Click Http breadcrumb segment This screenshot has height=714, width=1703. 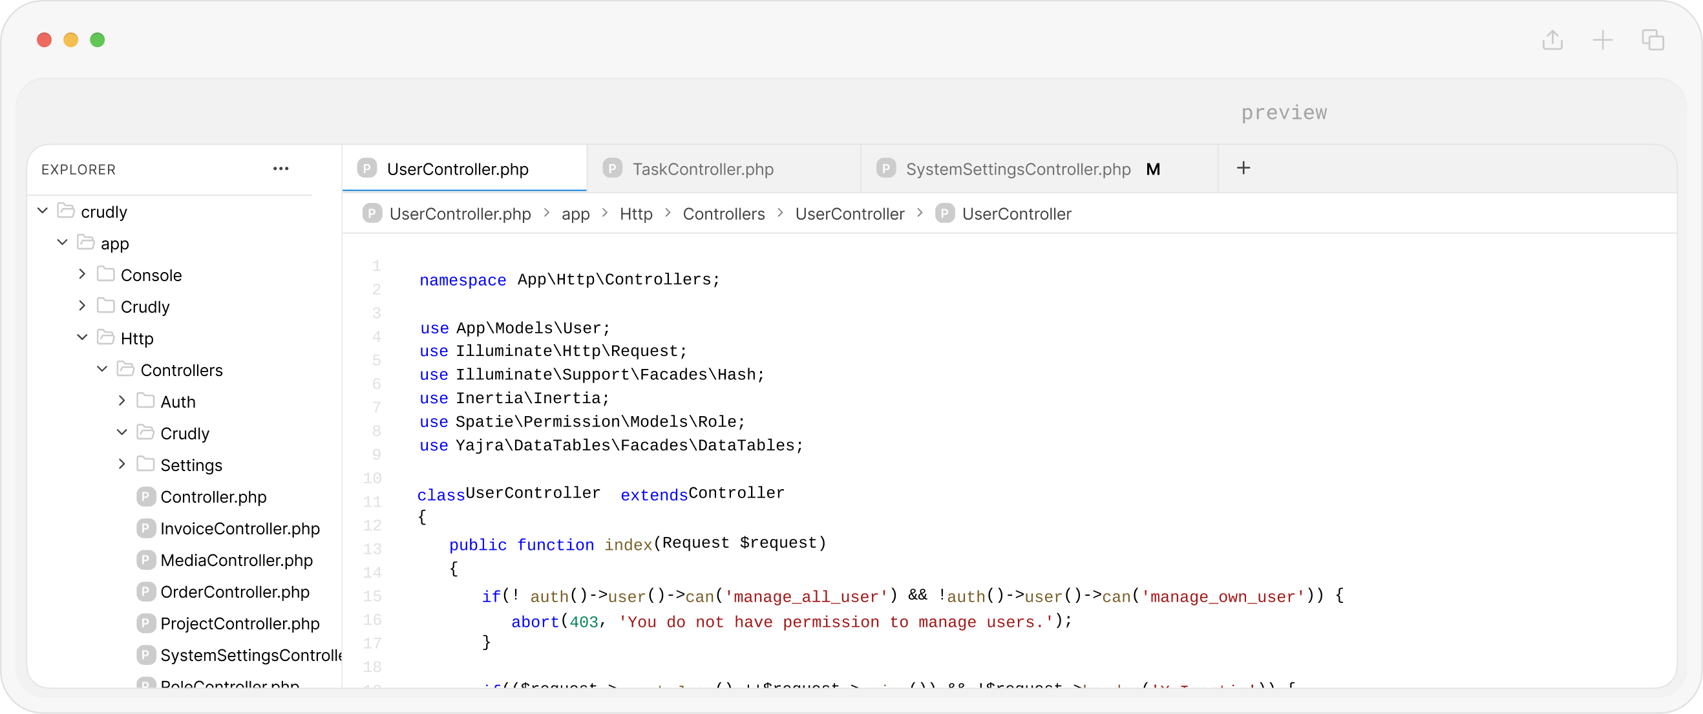(635, 215)
